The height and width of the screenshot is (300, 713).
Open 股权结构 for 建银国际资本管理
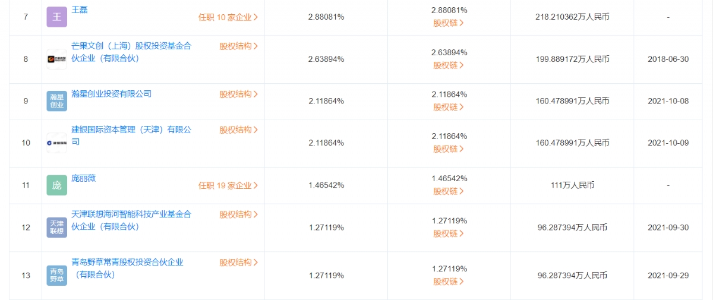[239, 130]
